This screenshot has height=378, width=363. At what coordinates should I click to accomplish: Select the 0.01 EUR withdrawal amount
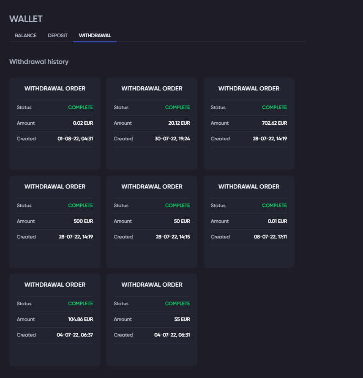coord(277,221)
